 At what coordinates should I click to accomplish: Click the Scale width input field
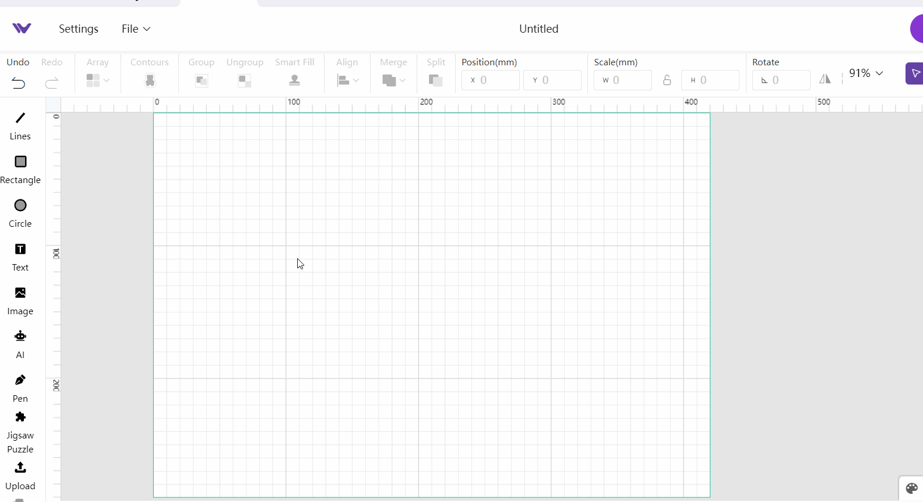[623, 80]
